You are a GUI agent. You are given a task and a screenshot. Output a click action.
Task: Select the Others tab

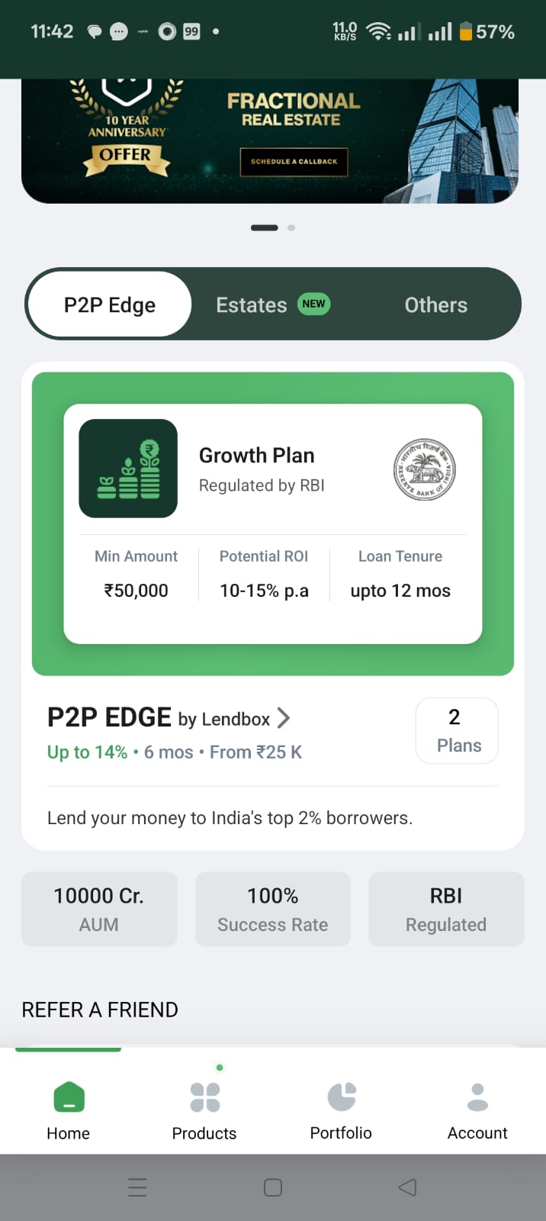(435, 305)
